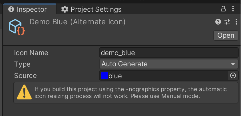Open the asset header three-dot context menu
This screenshot has height=116, width=241.
click(236, 22)
